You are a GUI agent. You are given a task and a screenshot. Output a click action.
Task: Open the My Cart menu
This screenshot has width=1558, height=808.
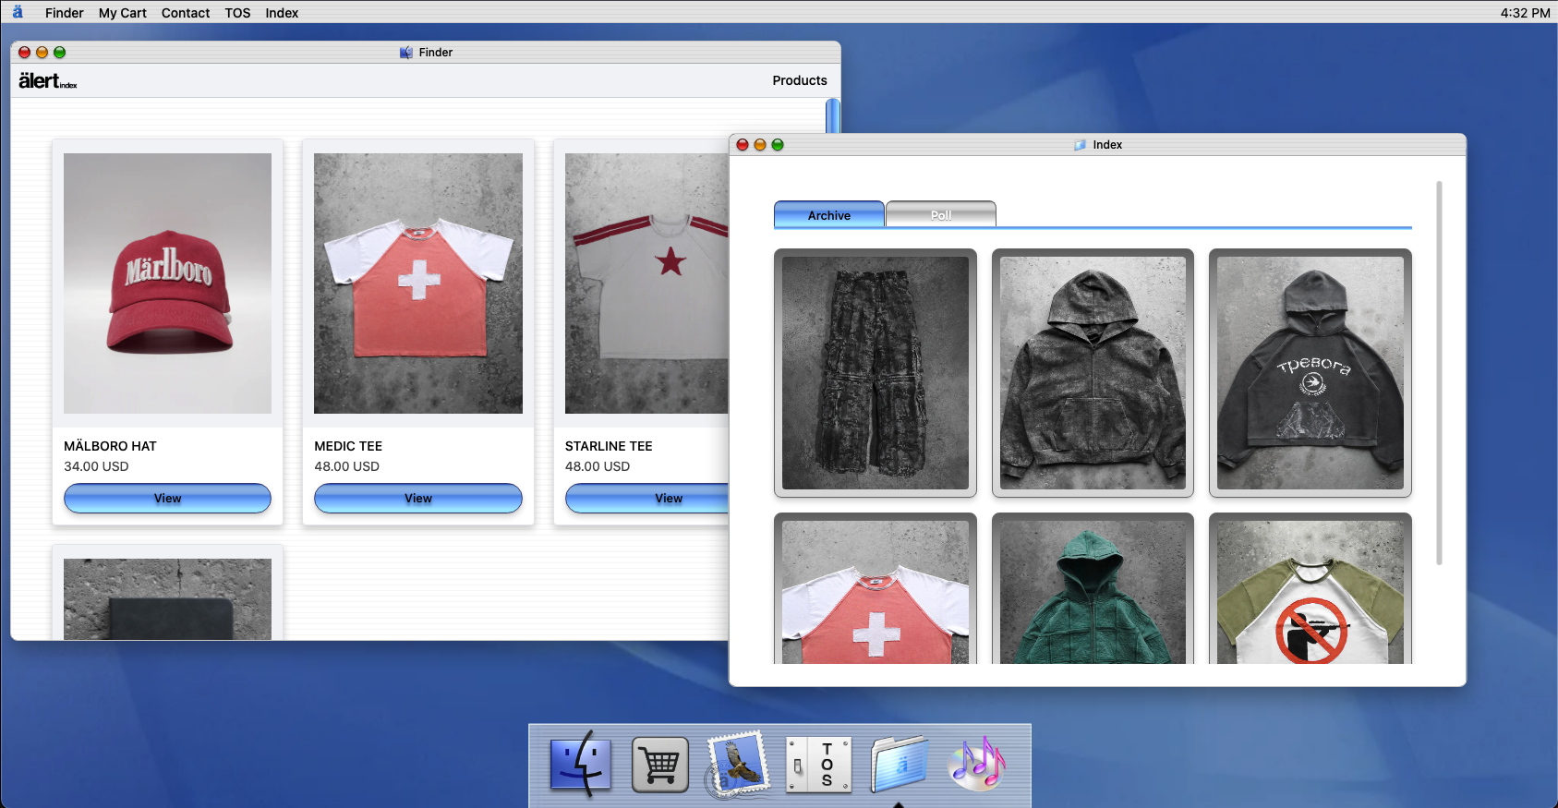point(122,13)
